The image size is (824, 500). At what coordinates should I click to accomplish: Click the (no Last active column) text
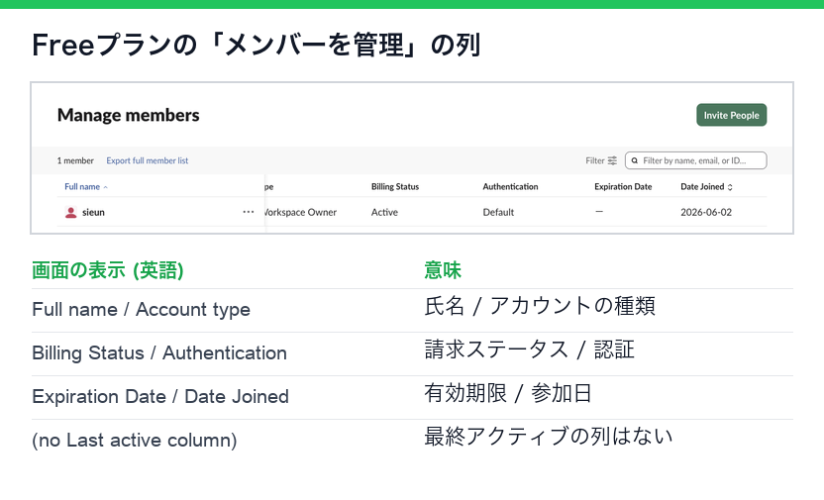coord(135,441)
